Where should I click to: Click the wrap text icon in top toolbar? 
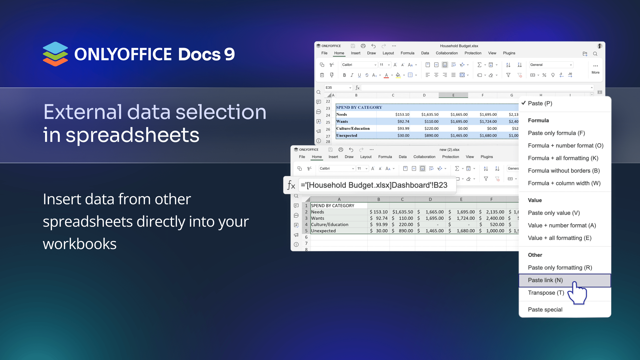click(x=453, y=65)
